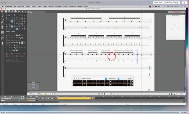Open the zoom percentage dropdown
The width and height of the screenshot is (189, 114).
pyautogui.click(x=31, y=94)
